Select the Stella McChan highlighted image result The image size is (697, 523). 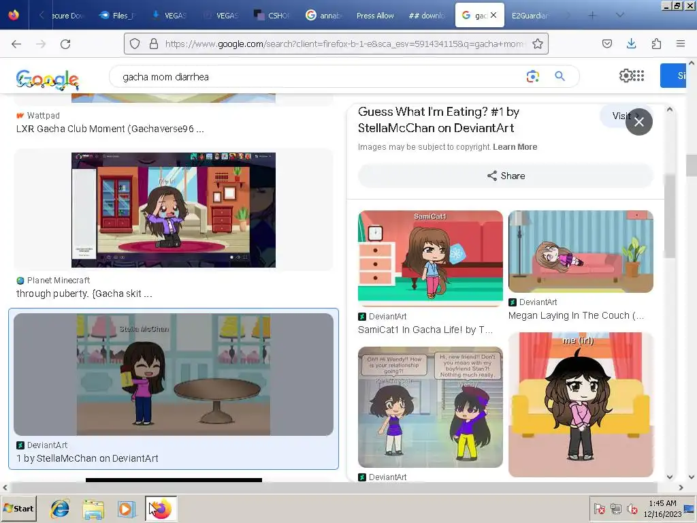click(174, 375)
